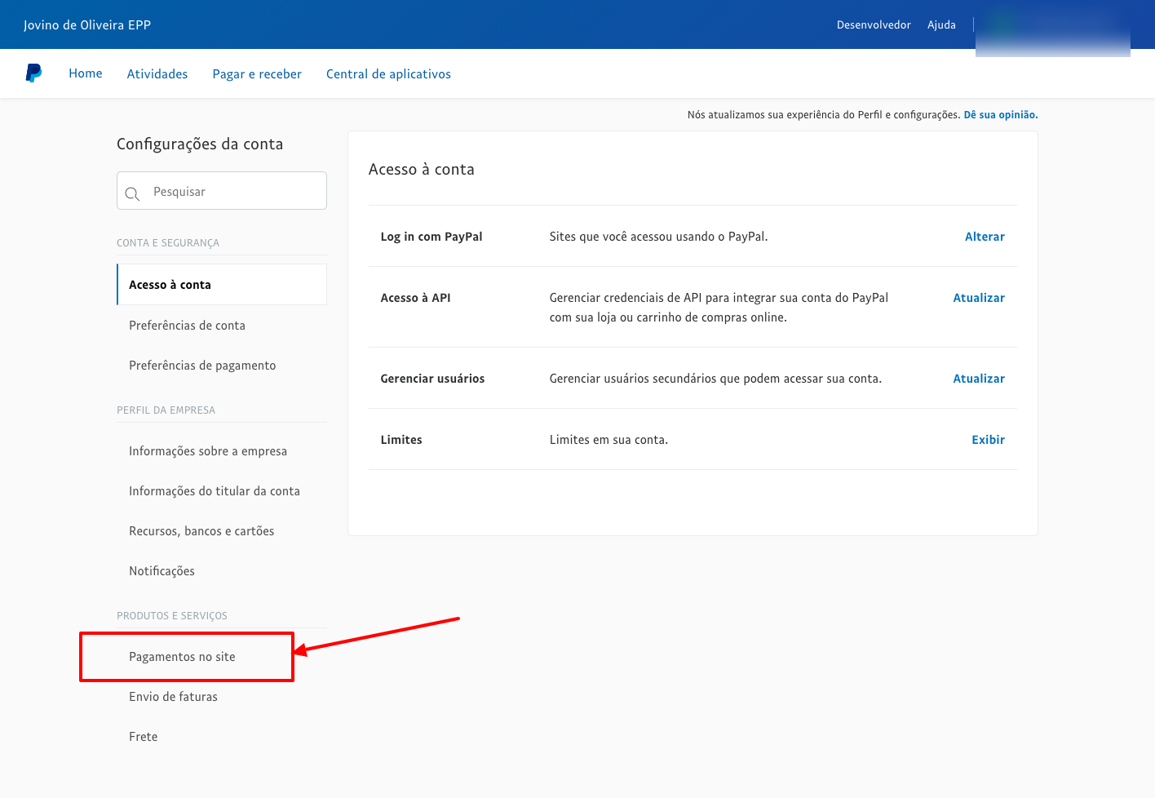Click the search magnifier icon

click(132, 193)
